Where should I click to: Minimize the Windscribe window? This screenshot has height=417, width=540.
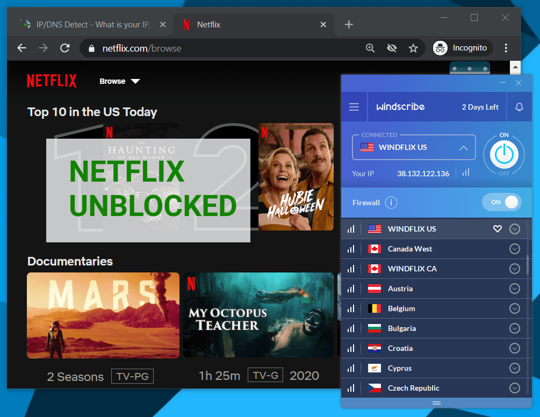(503, 83)
